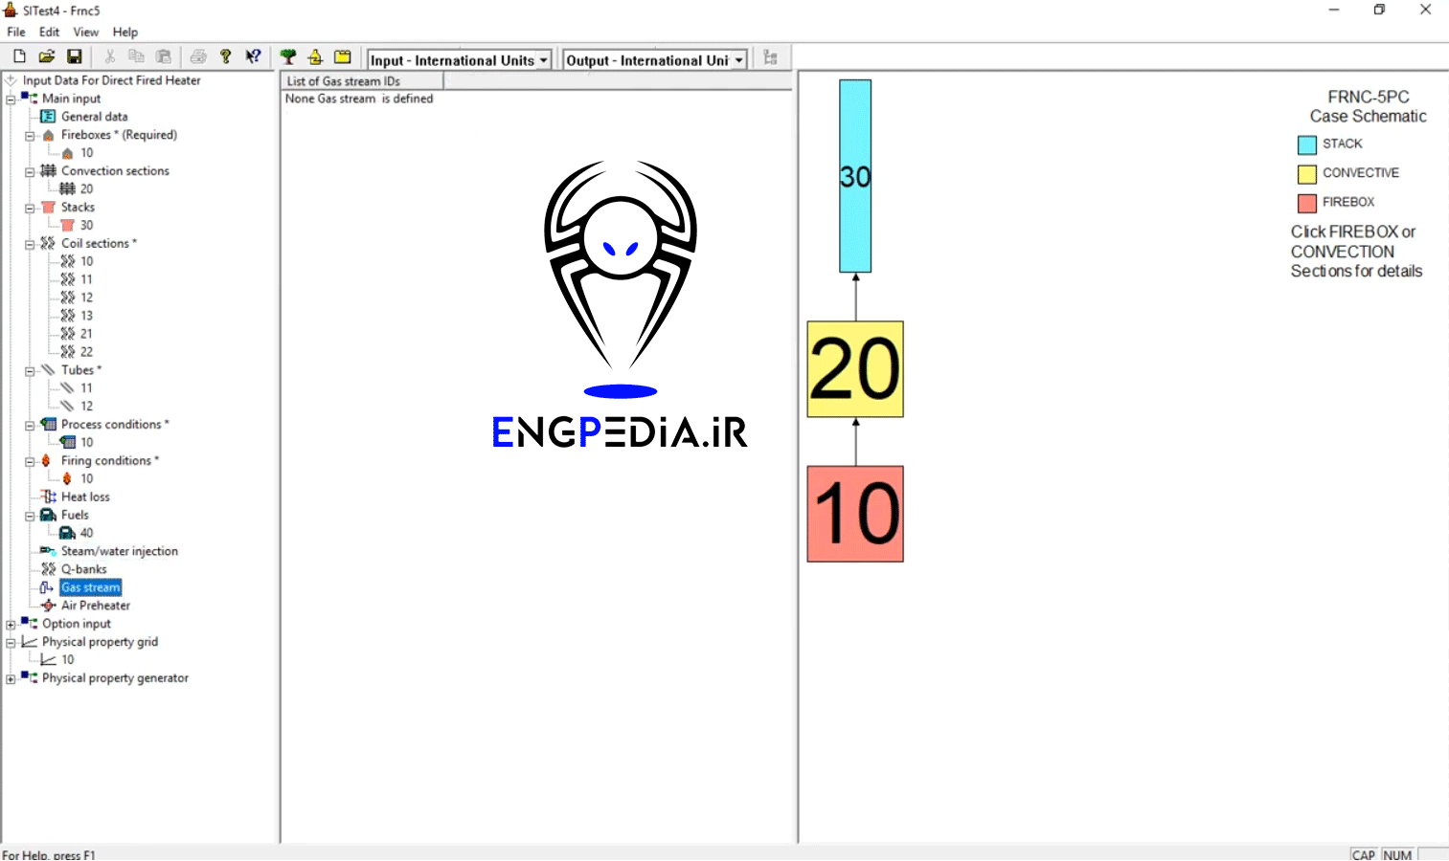Image resolution: width=1449 pixels, height=861 pixels.
Task: Collapse the Fireboxes tree node
Action: [30, 136]
